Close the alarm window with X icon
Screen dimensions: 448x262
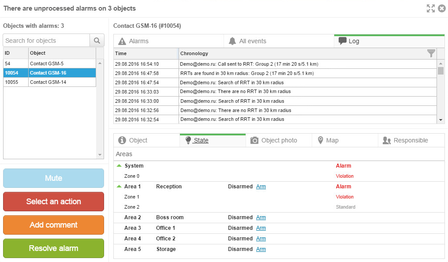(x=442, y=8)
